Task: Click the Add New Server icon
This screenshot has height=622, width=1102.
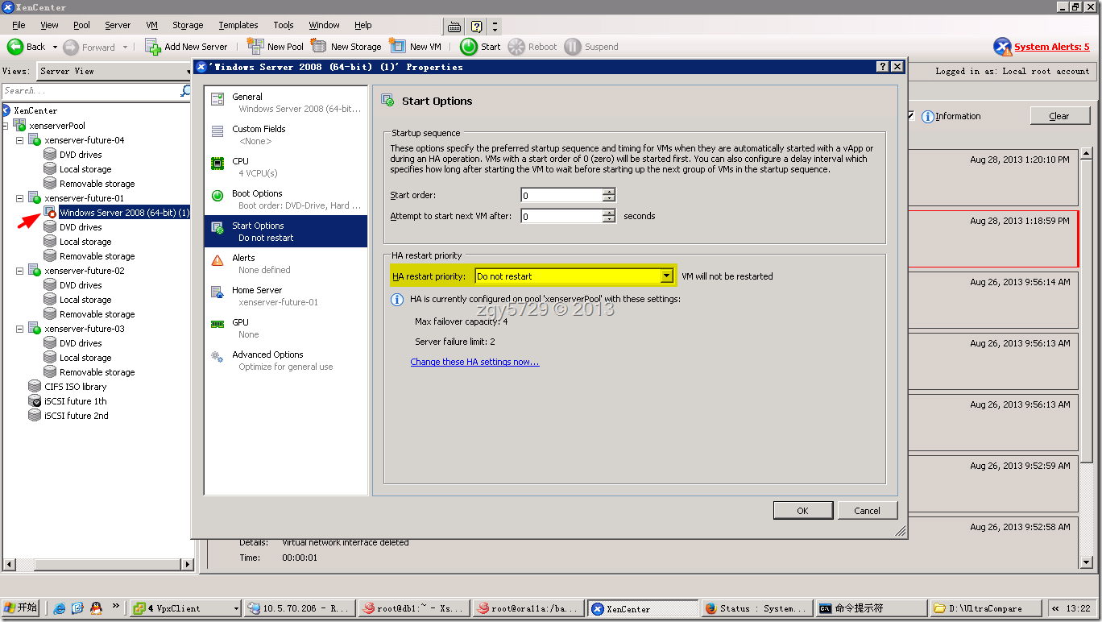Action: tap(153, 47)
